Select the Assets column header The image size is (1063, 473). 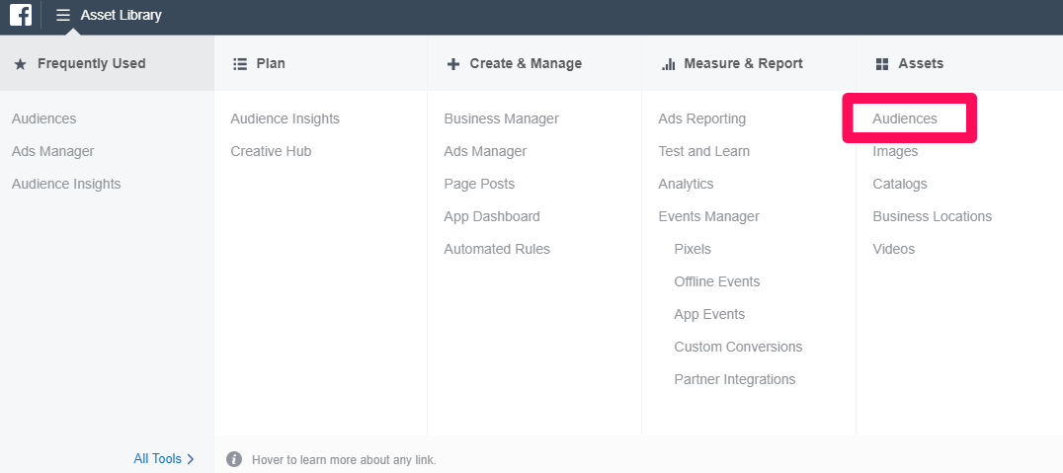pyautogui.click(x=921, y=64)
